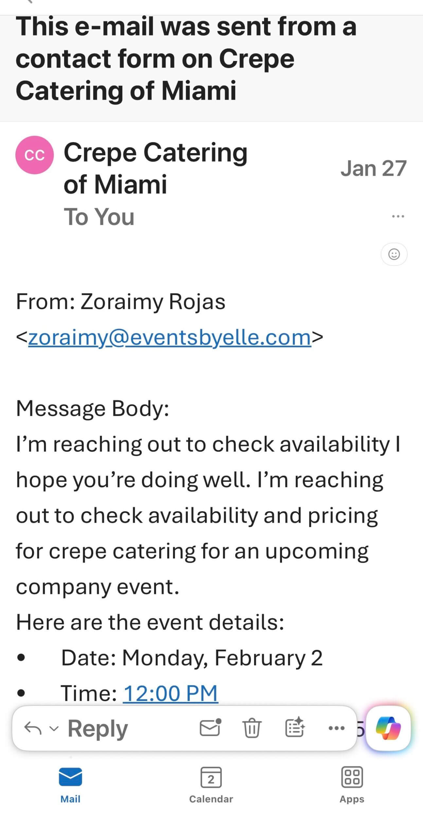Tap the reply arrow icon
Image resolution: width=423 pixels, height=839 pixels.
(x=33, y=728)
